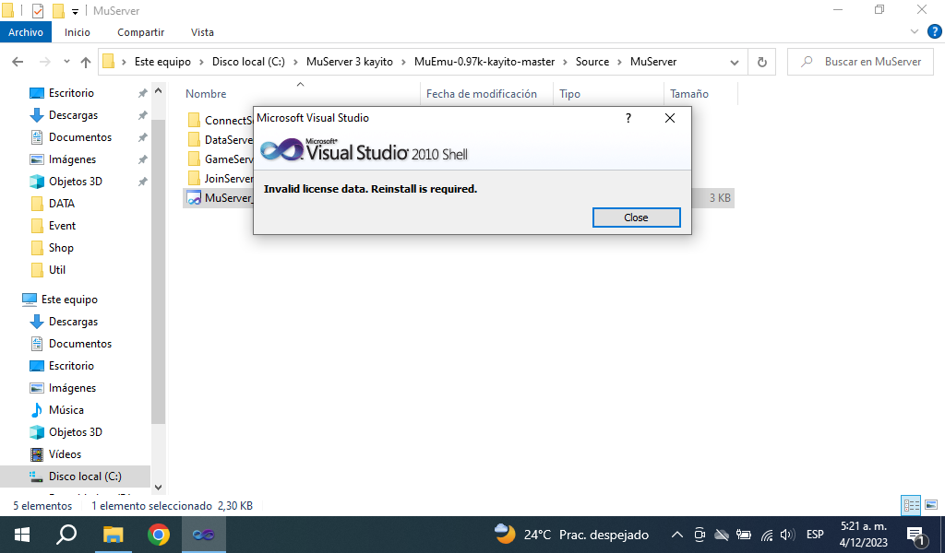Select 'Source' breadcrumb segment
945x553 pixels.
pyautogui.click(x=592, y=62)
